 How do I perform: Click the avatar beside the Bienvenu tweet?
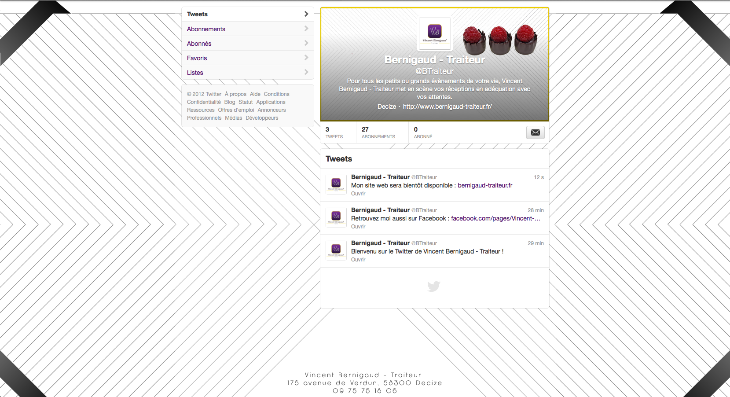click(336, 250)
